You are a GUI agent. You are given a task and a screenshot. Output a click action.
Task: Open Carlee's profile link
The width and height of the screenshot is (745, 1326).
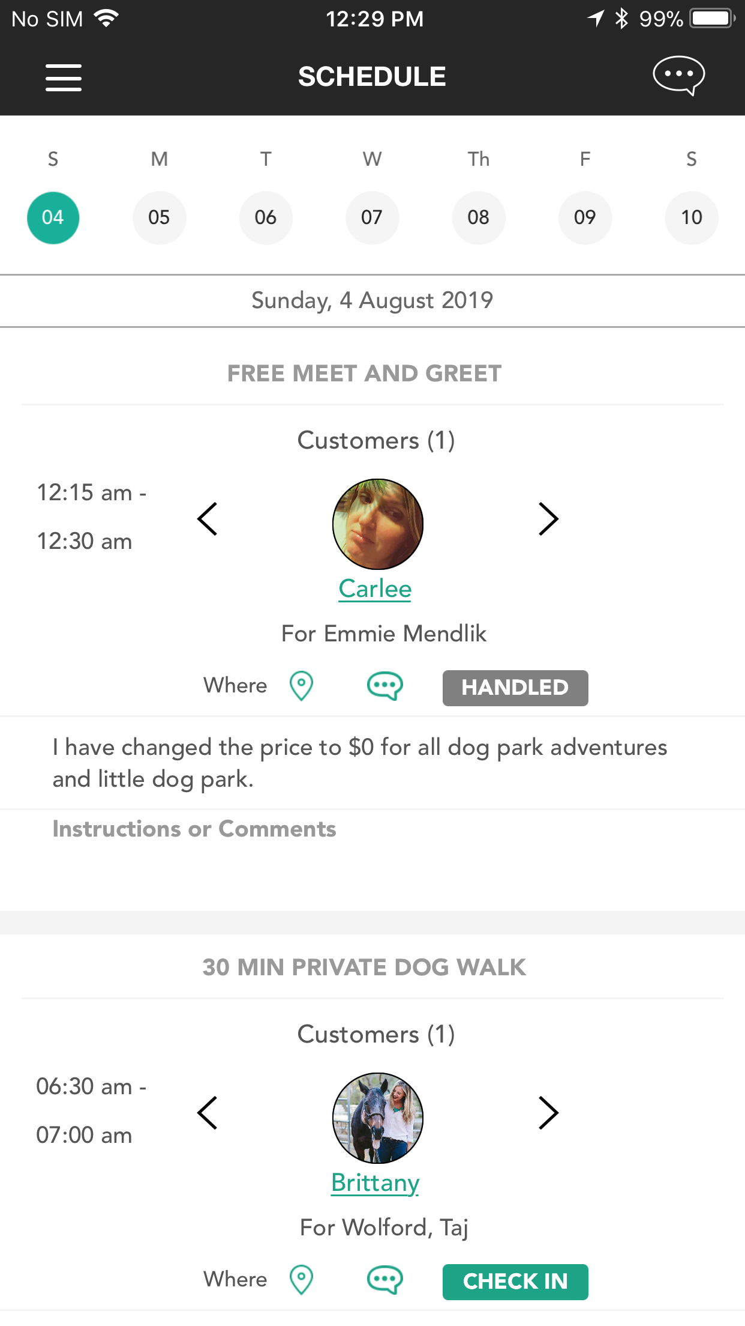pos(375,589)
